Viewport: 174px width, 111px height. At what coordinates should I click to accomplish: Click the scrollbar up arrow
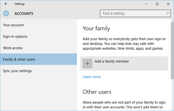click(172, 21)
